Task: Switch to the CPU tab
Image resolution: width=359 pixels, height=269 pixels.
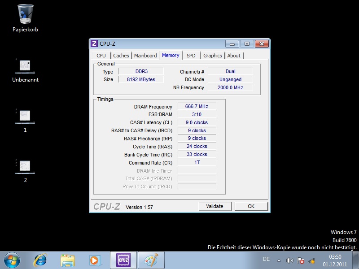Action: pos(101,56)
